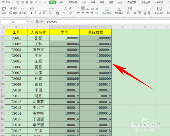Open the font size 16 dropdown
The height and width of the screenshot is (136, 170).
[x=62, y=8]
